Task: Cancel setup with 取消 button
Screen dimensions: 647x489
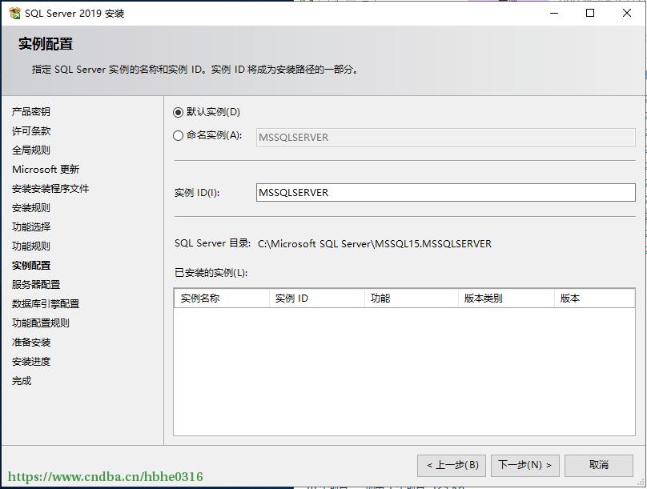Action: click(599, 466)
